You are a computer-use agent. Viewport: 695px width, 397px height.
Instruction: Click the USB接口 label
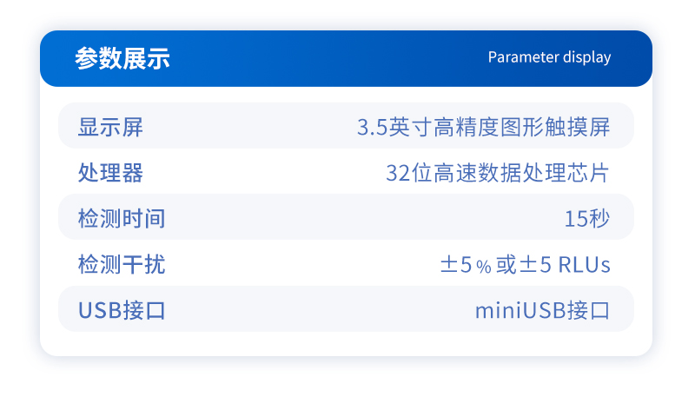click(x=122, y=310)
